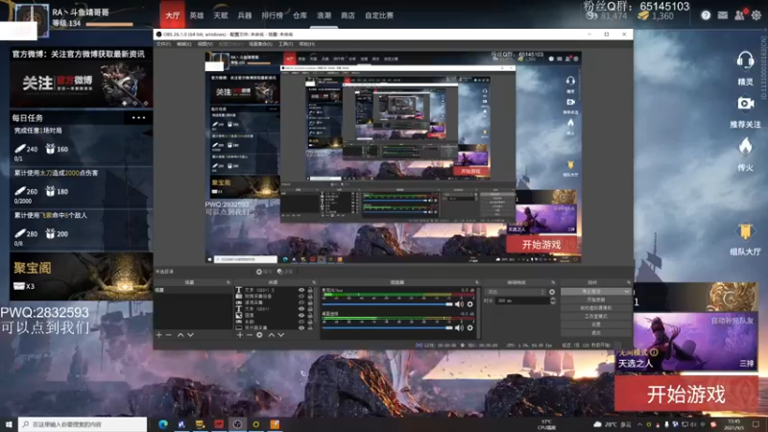Move the scene up in the scenes list

pyautogui.click(x=180, y=335)
